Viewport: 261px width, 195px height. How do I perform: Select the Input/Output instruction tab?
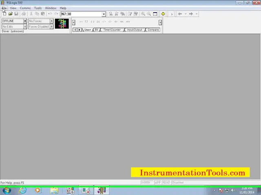pos(135,30)
